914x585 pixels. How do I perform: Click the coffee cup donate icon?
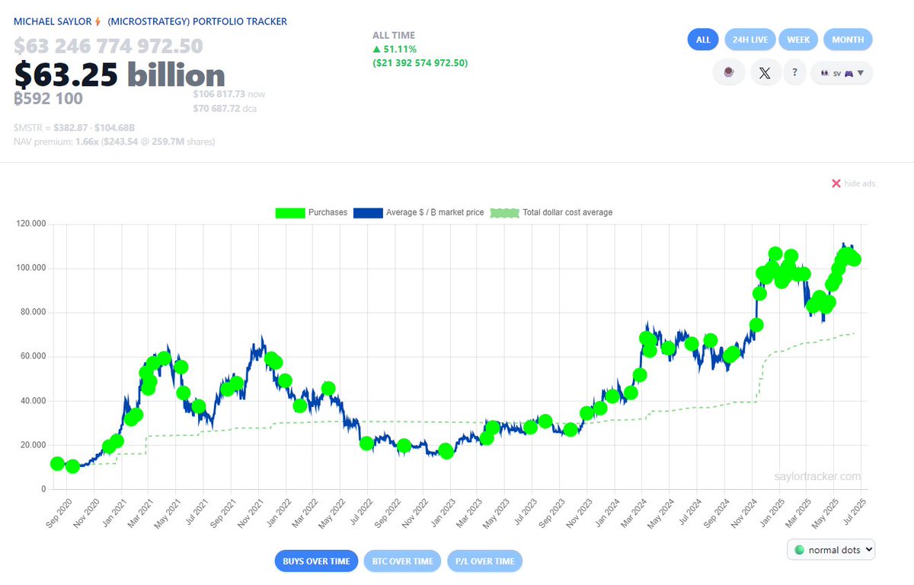tap(729, 73)
